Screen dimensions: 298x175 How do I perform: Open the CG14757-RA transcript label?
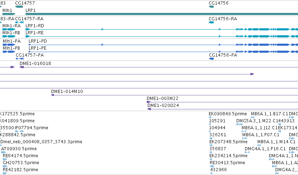29,19
